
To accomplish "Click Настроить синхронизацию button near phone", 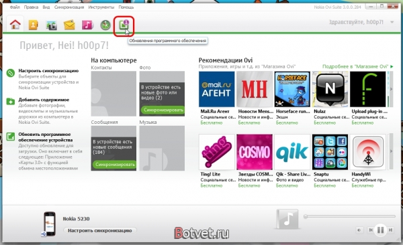I will point(100,230).
